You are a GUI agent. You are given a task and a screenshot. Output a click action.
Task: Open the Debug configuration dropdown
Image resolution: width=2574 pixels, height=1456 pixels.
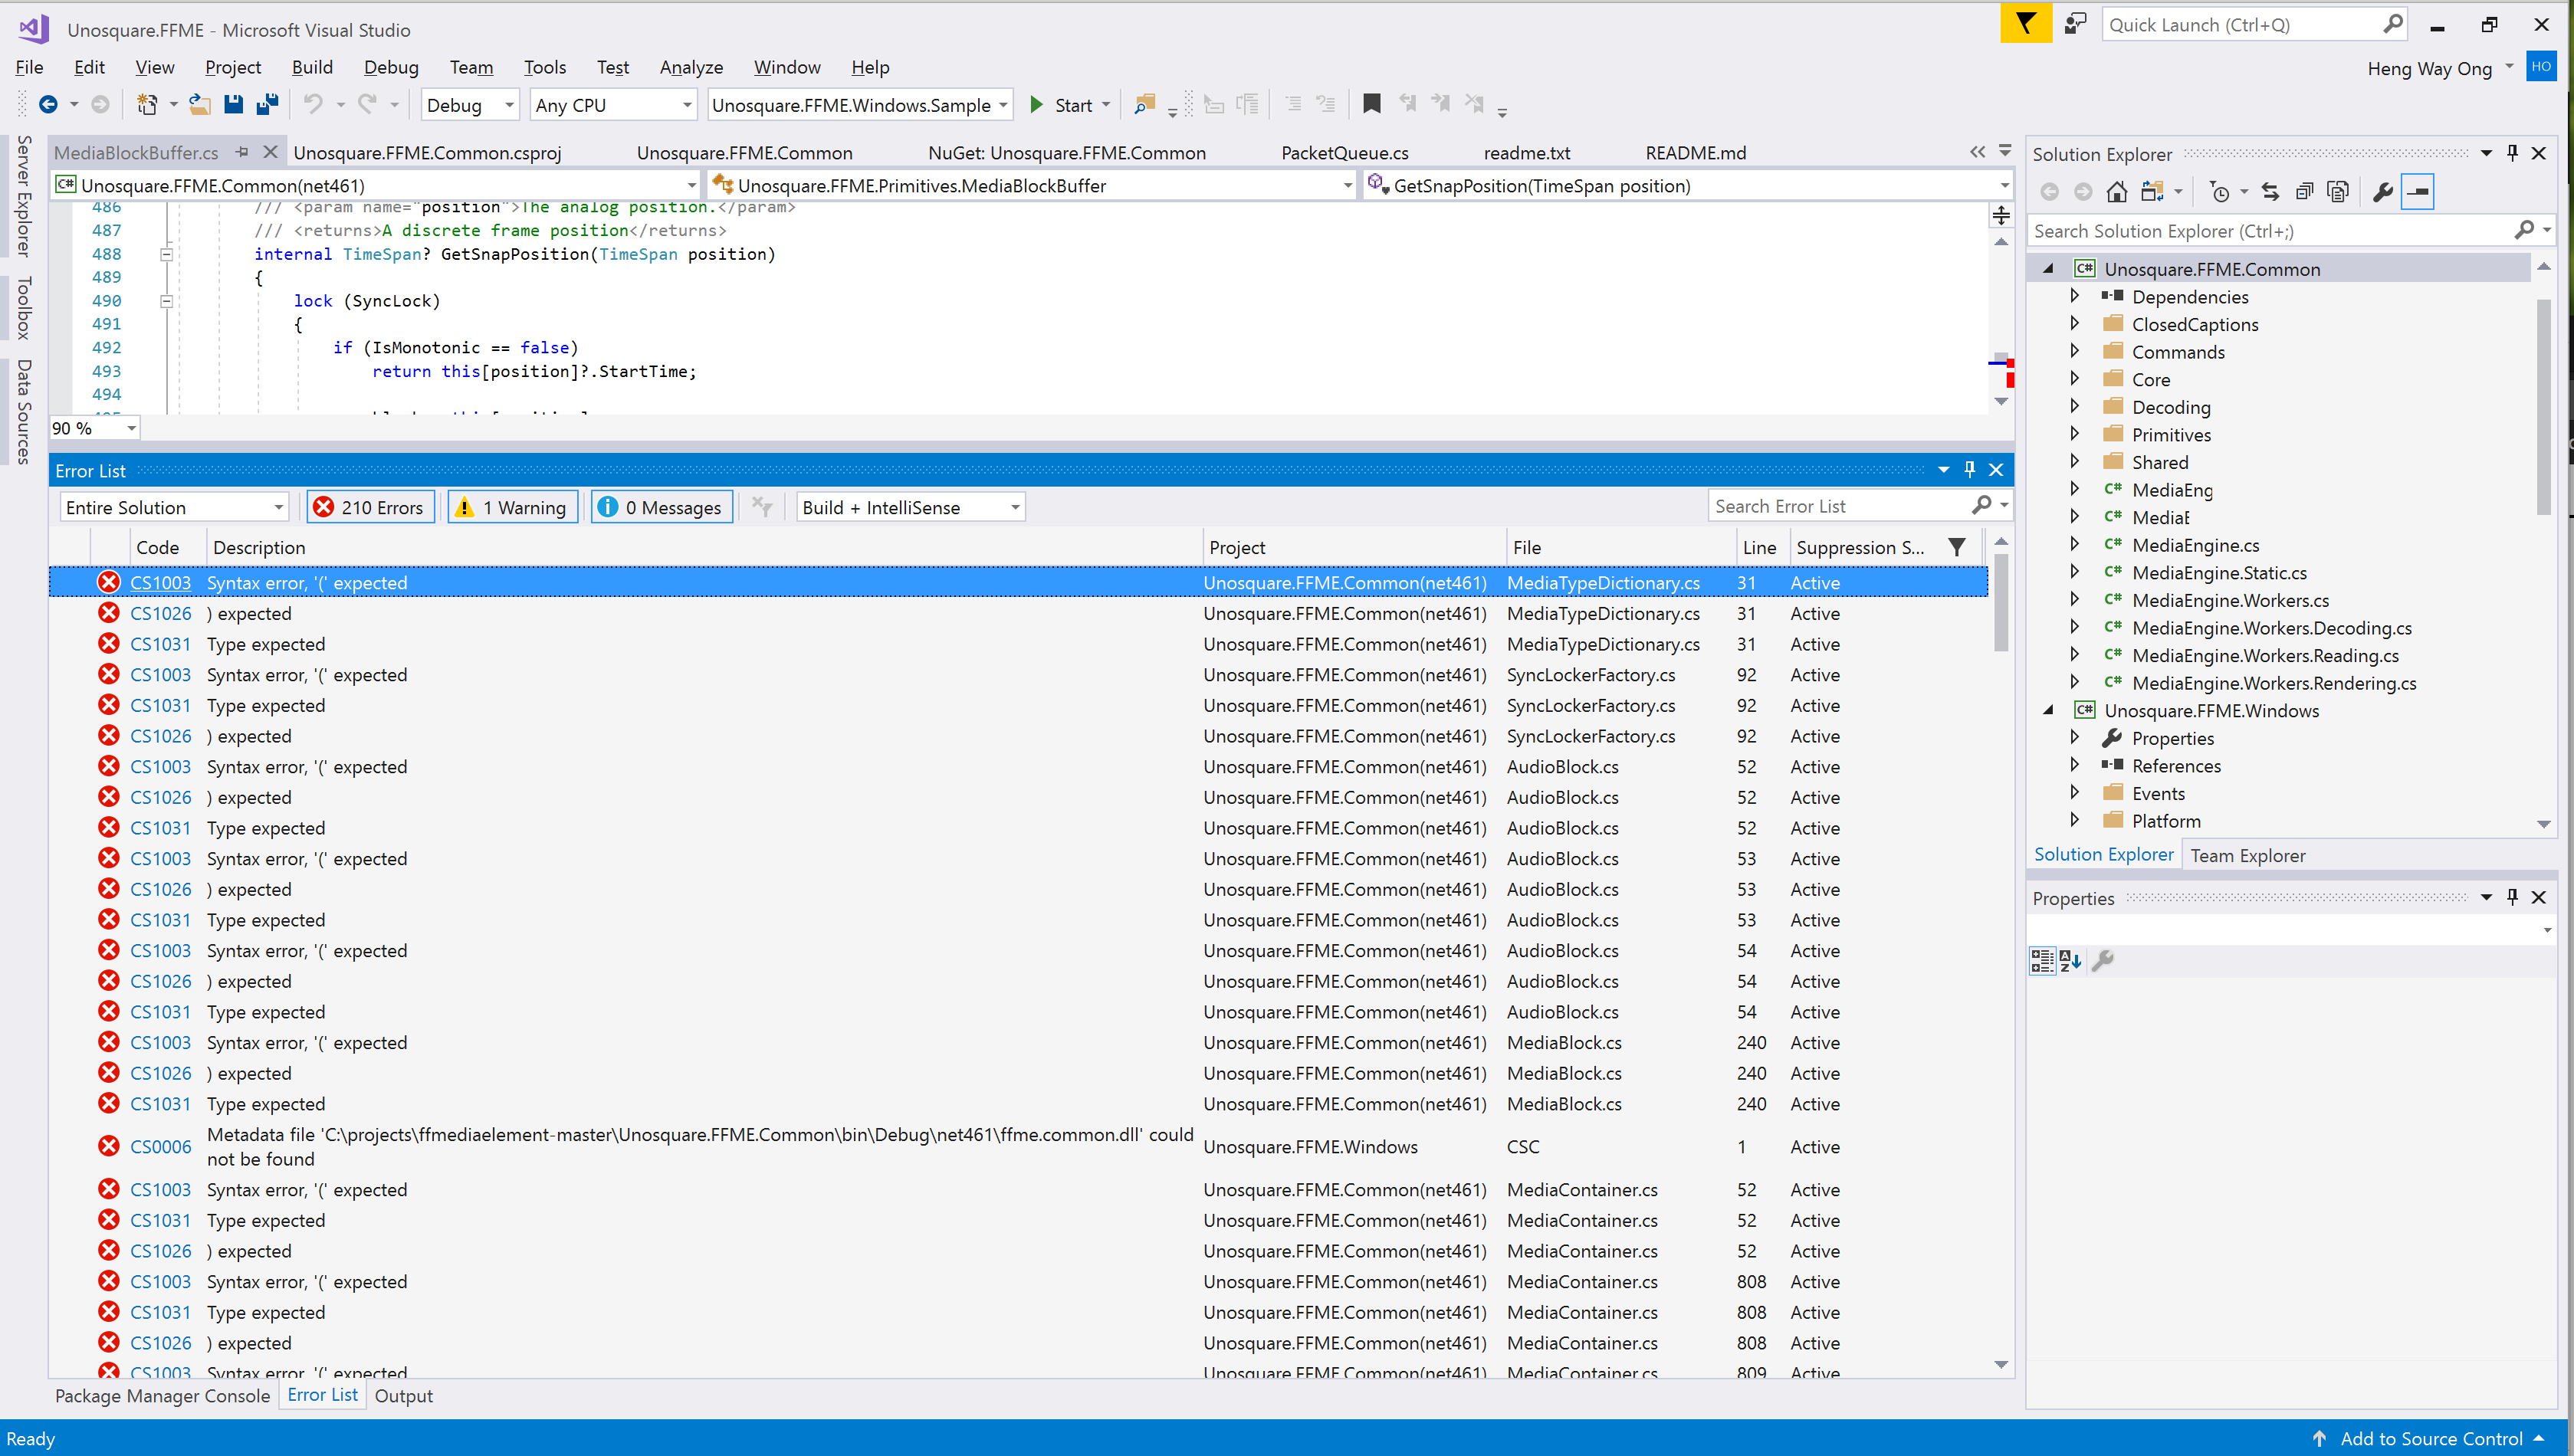[x=469, y=105]
